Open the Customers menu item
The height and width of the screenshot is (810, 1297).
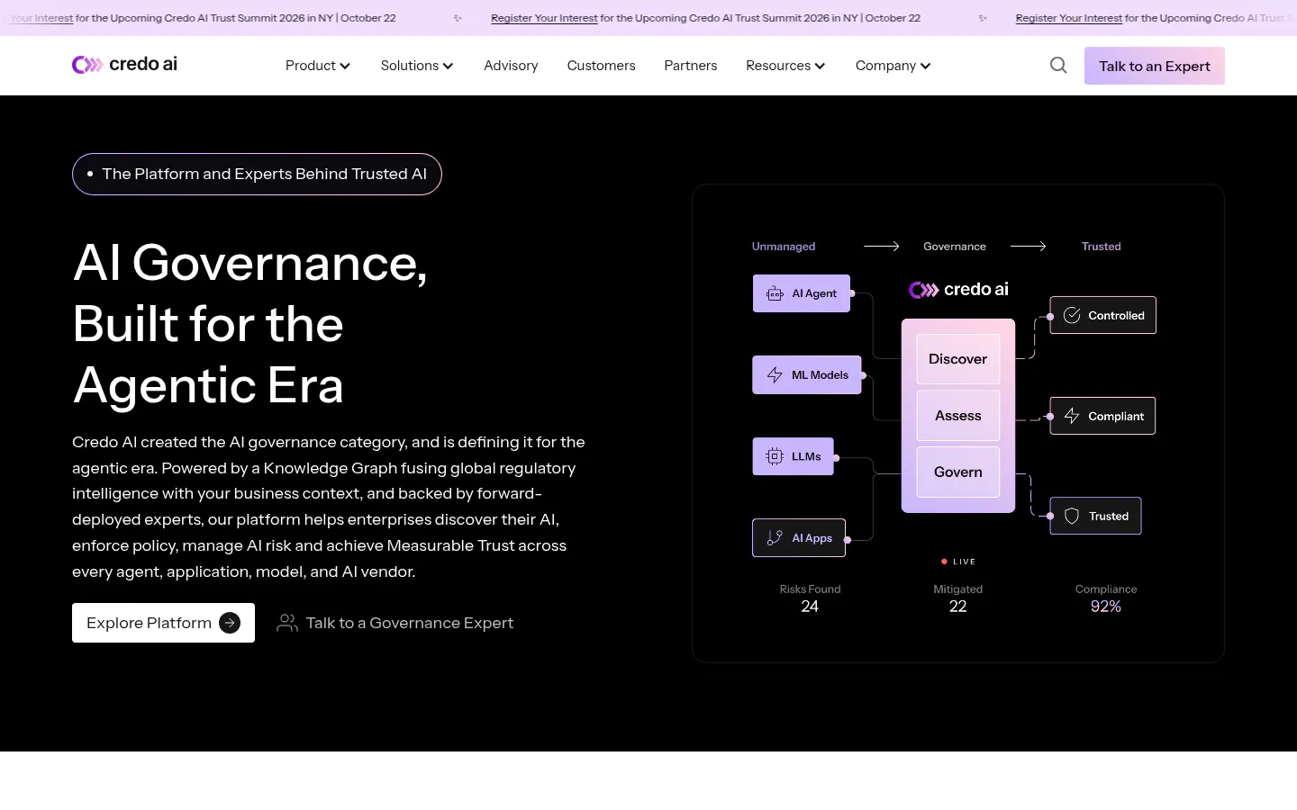[x=601, y=66]
